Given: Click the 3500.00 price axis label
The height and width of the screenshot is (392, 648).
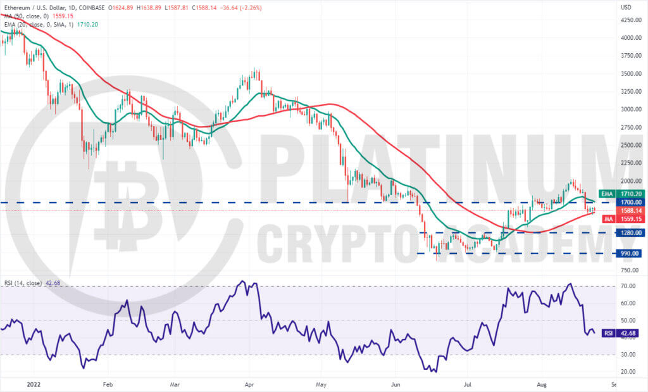Looking at the screenshot, I should [631, 73].
